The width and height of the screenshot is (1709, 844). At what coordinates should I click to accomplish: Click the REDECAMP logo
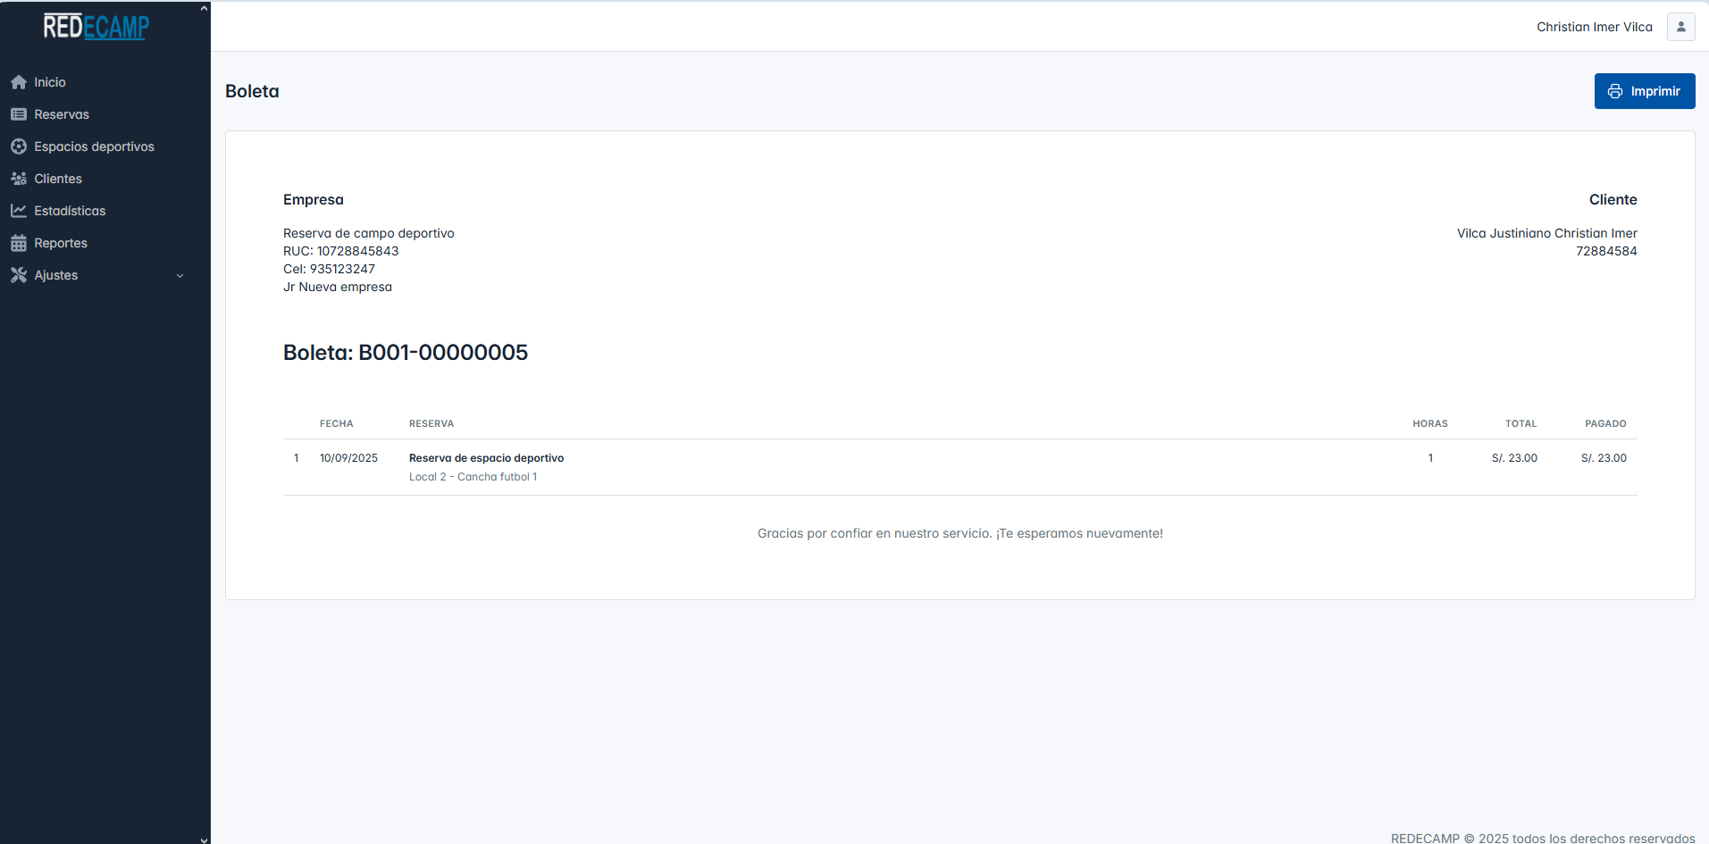(96, 27)
